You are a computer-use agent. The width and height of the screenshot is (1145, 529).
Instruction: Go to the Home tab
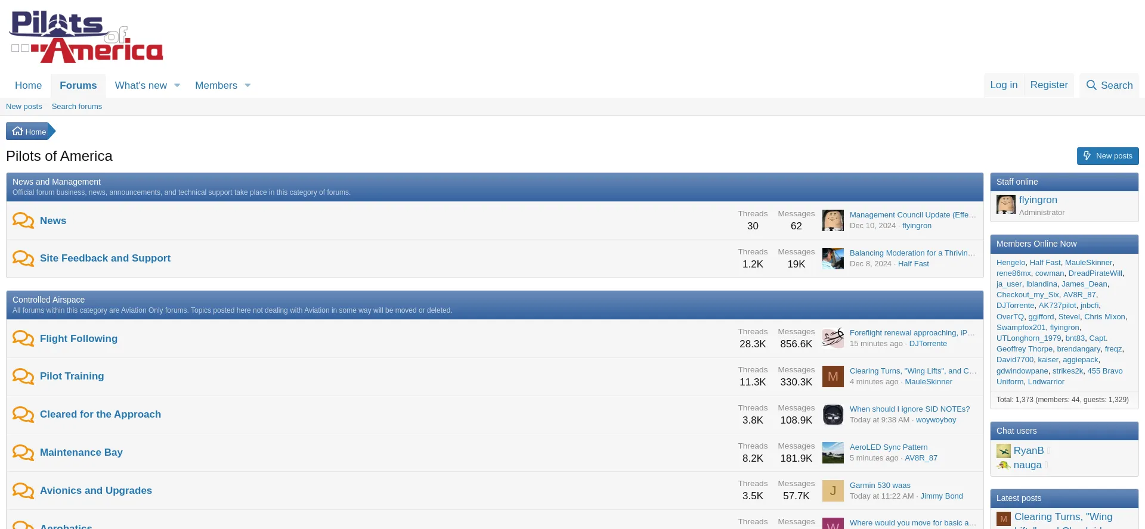pyautogui.click(x=28, y=86)
